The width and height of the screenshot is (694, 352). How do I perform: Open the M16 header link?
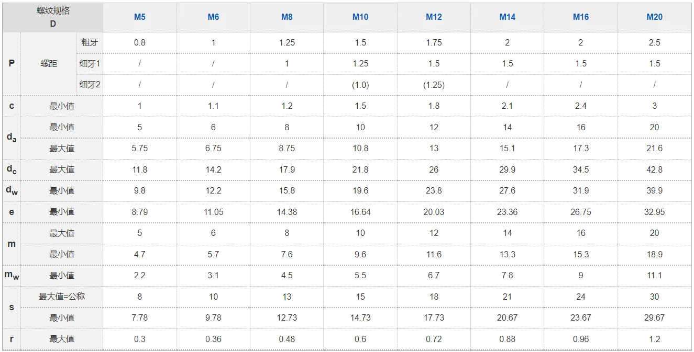(581, 17)
